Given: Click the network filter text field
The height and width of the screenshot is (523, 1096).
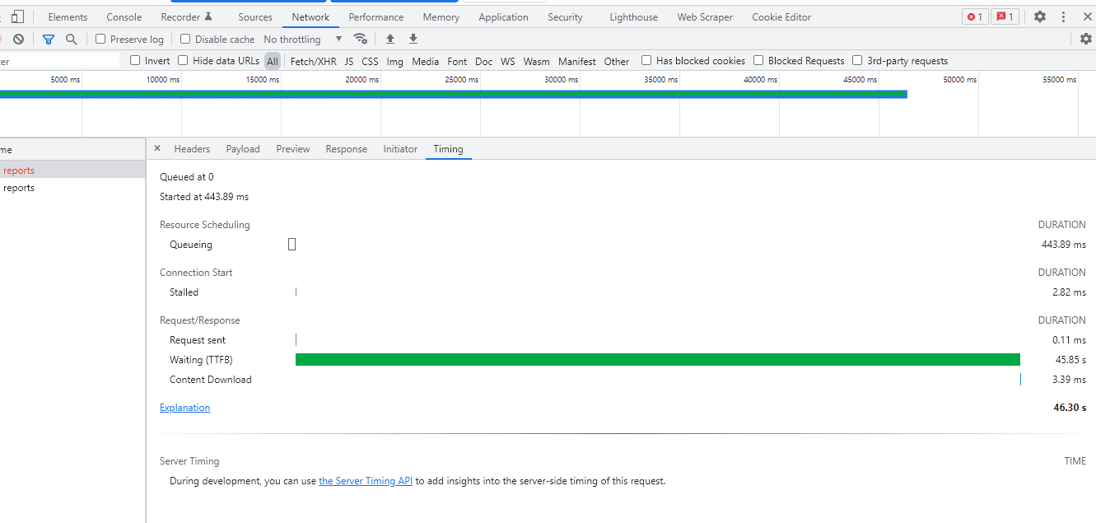Looking at the screenshot, I should coord(59,61).
